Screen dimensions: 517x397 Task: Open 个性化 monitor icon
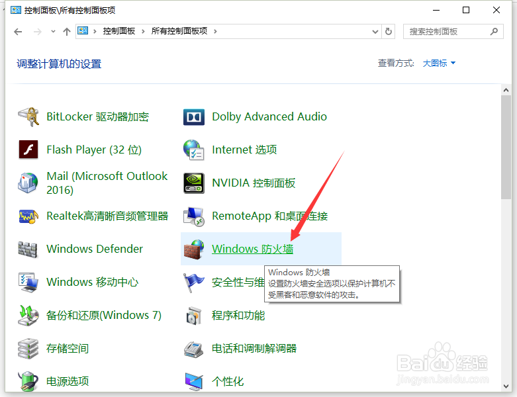coord(194,382)
